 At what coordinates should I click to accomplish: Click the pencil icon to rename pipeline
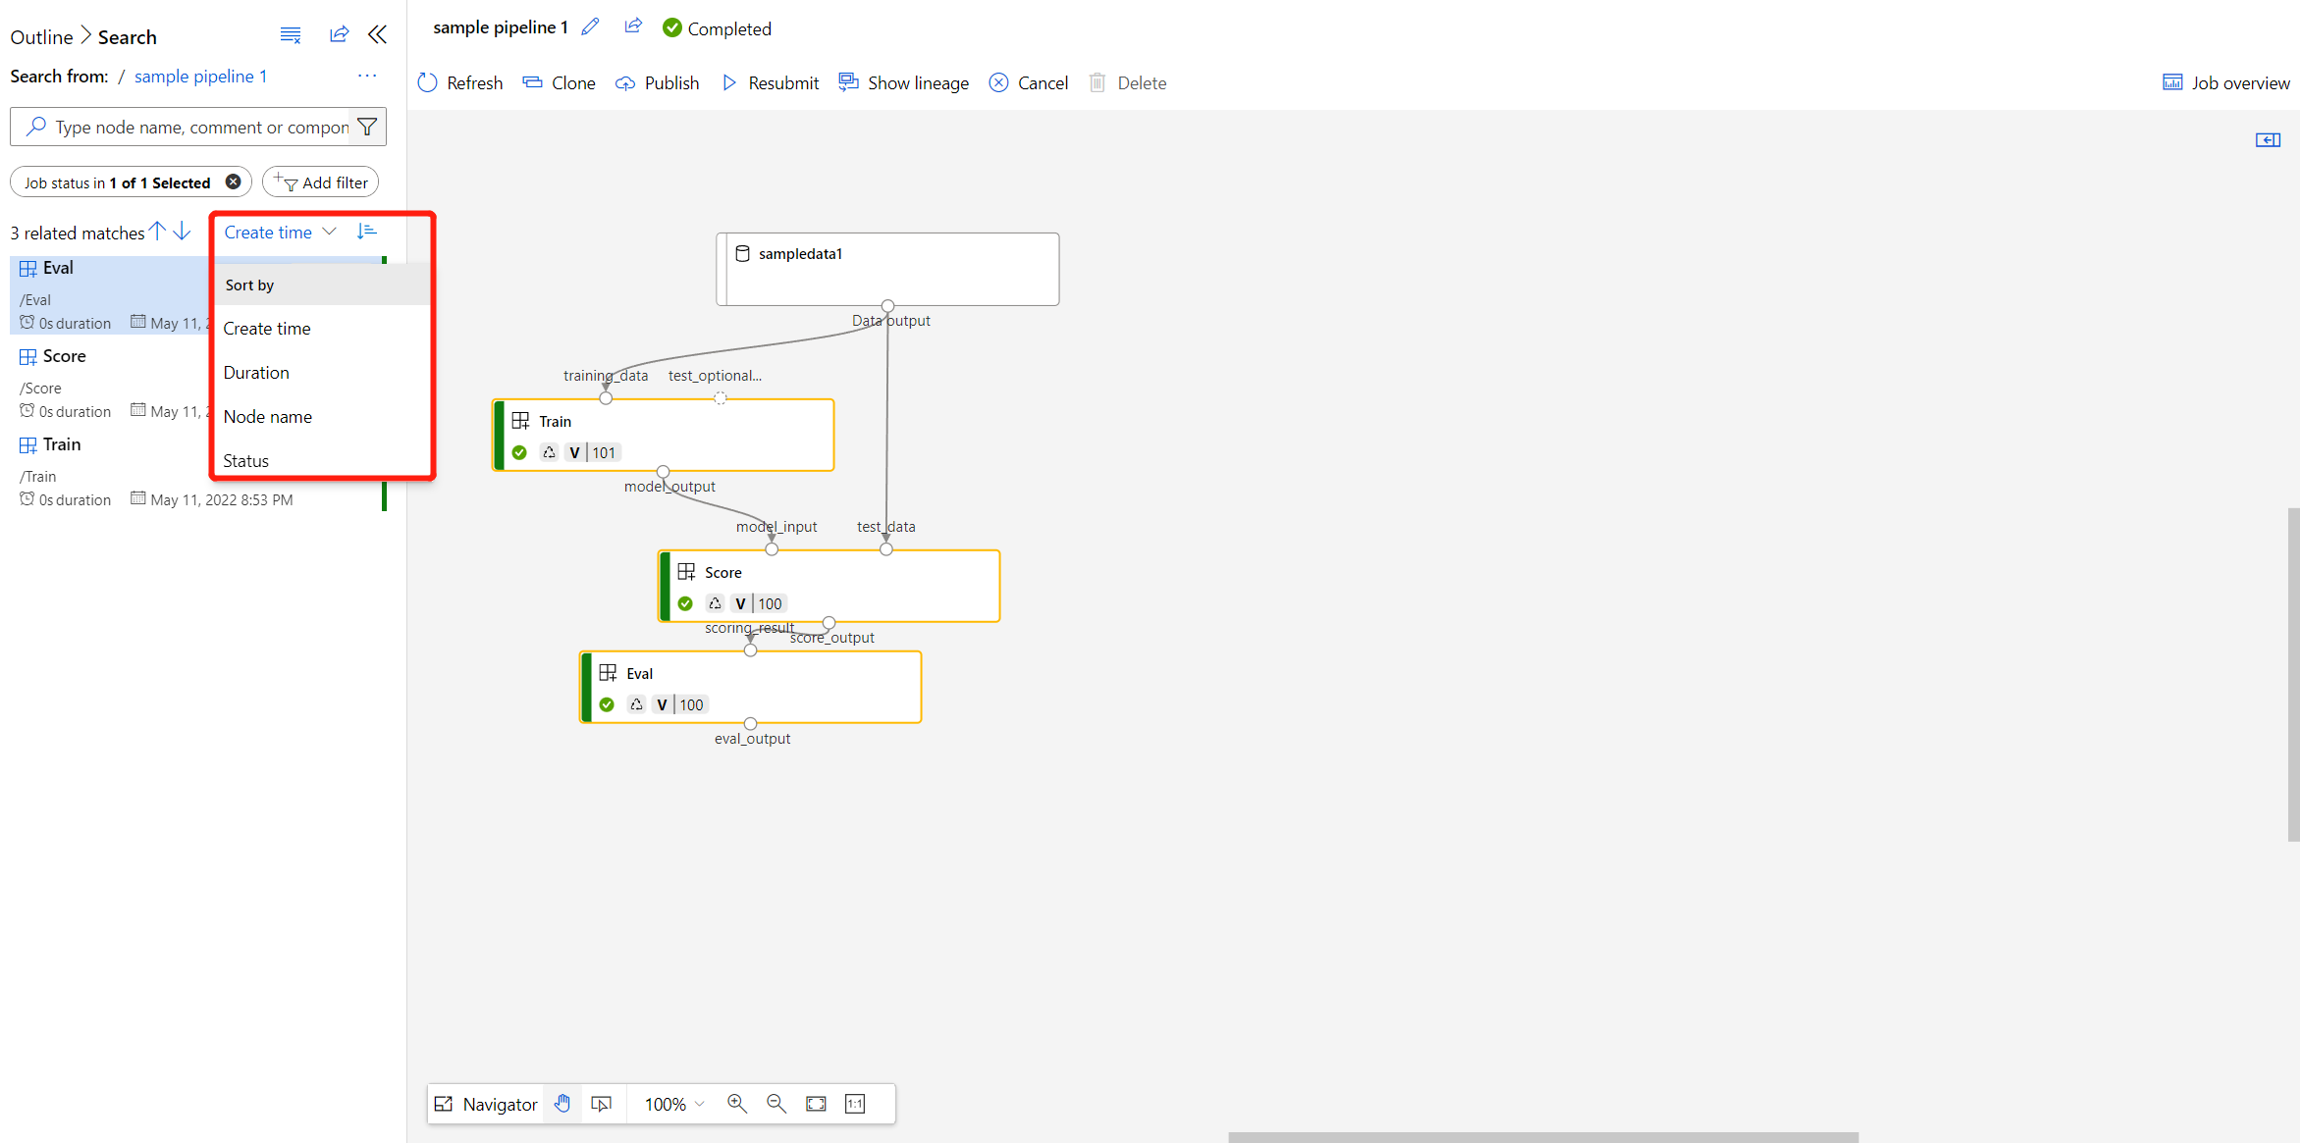tap(590, 27)
